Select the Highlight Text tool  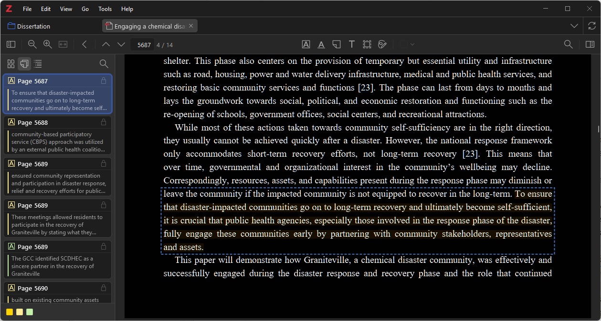(306, 44)
